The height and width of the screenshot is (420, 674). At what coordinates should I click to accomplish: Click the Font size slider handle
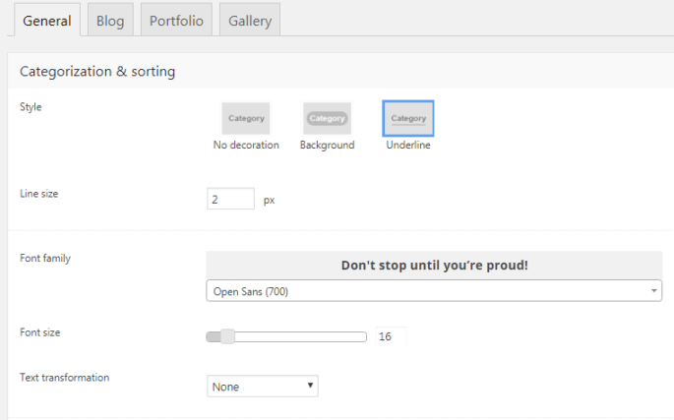(x=227, y=336)
